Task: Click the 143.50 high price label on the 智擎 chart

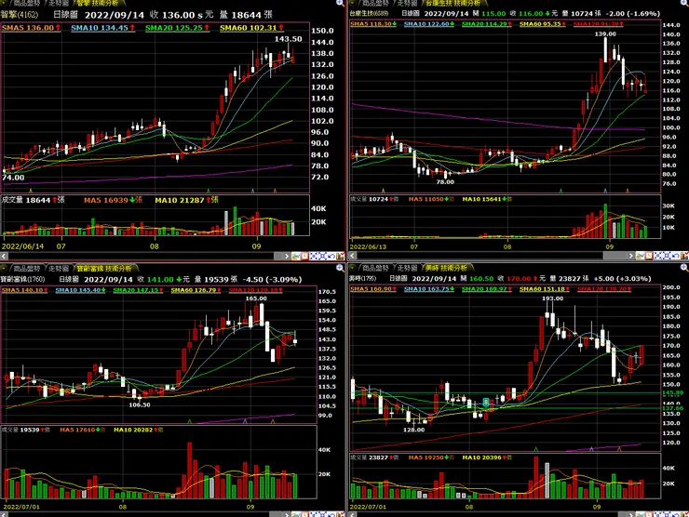Action: click(289, 39)
